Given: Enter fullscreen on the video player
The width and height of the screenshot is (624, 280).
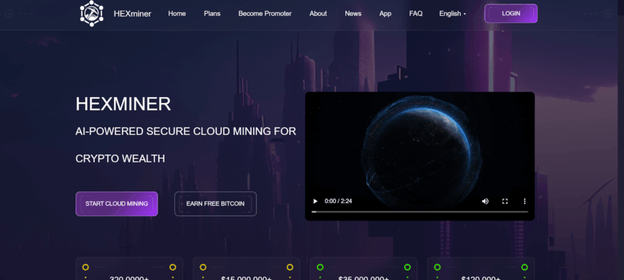Looking at the screenshot, I should [505, 201].
